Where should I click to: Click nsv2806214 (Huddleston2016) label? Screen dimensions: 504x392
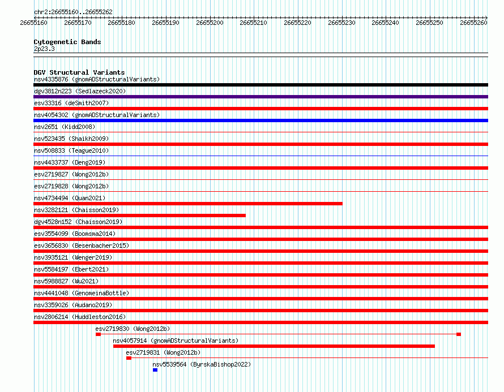(x=80, y=317)
